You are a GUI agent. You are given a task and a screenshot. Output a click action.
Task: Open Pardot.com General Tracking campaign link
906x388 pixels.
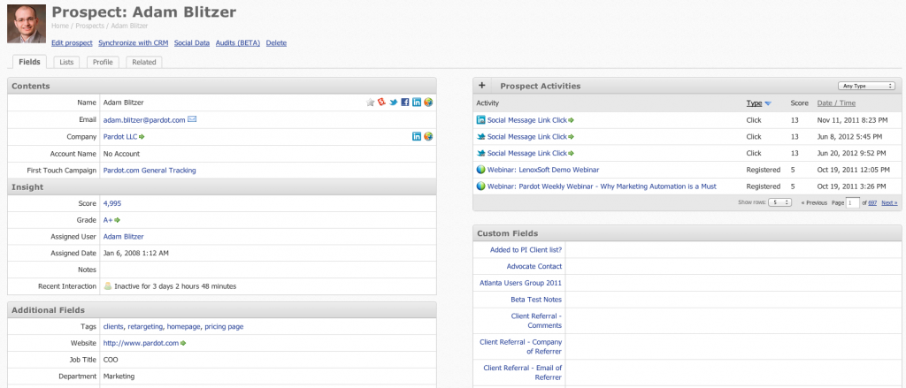149,171
